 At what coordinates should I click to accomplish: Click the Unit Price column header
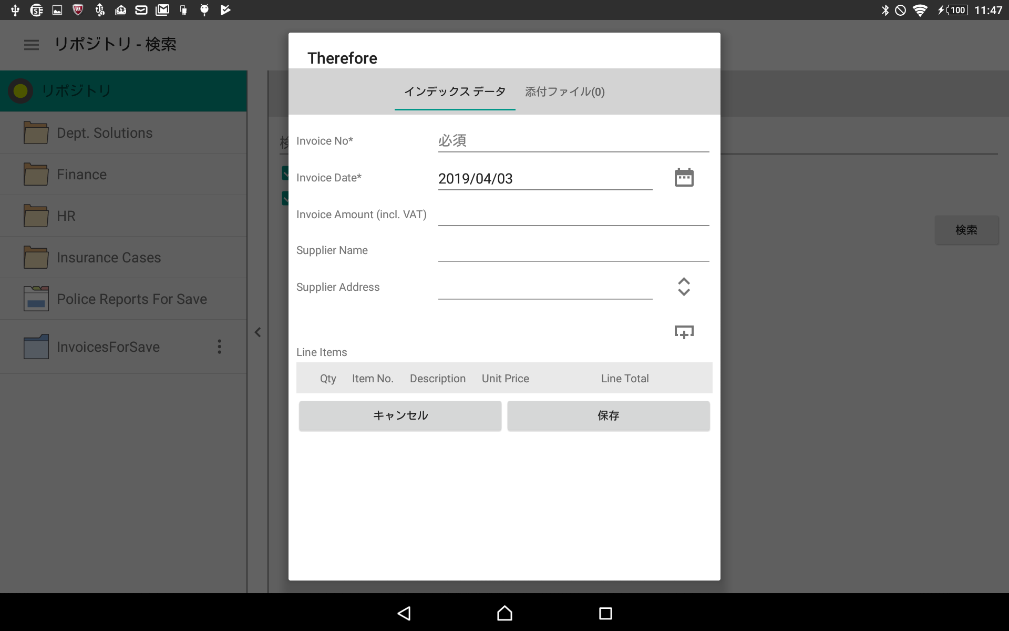click(x=506, y=379)
